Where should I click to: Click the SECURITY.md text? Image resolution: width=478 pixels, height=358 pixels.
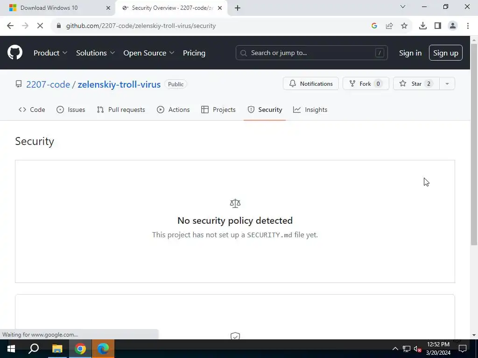point(269,235)
